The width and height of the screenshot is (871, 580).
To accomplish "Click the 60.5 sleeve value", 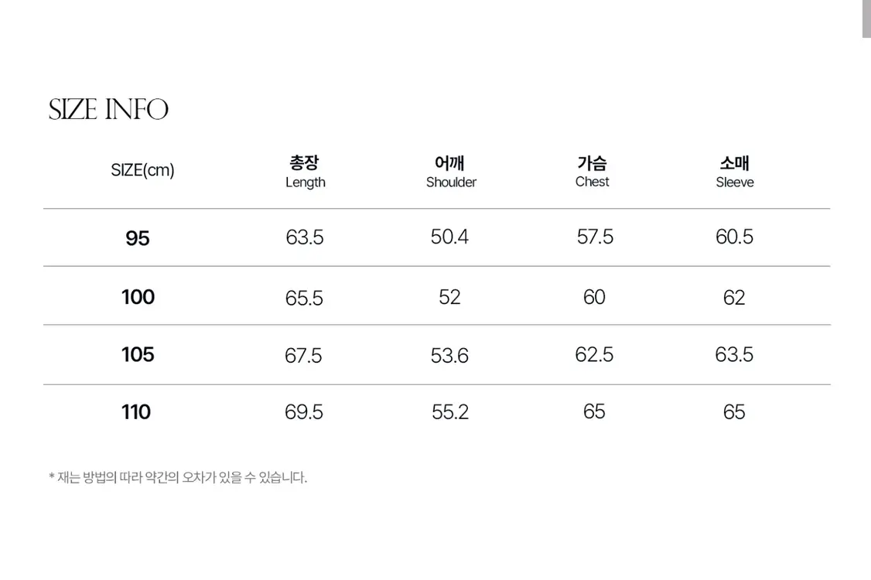I will 734,237.
